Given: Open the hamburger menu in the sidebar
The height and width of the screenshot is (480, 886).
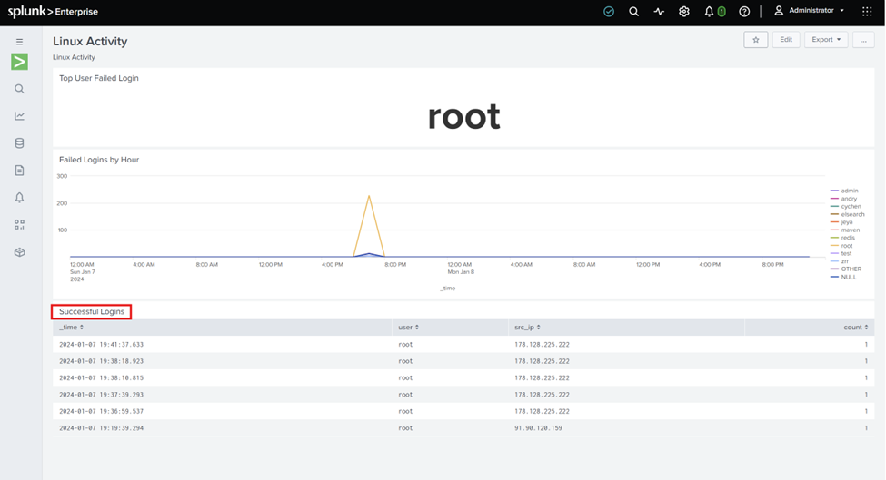Looking at the screenshot, I should coord(19,42).
